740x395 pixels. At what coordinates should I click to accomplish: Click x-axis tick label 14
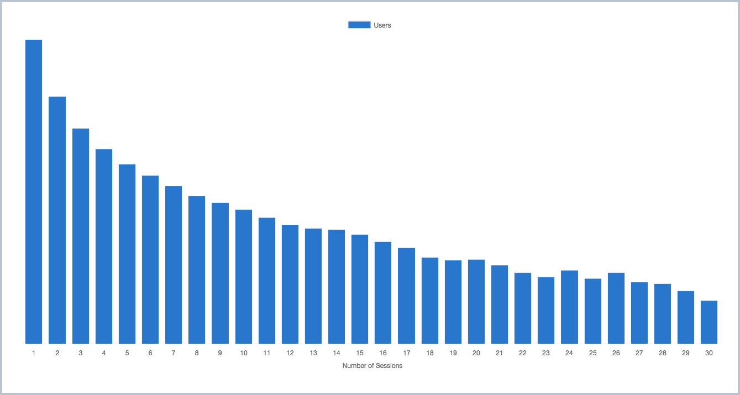point(337,353)
